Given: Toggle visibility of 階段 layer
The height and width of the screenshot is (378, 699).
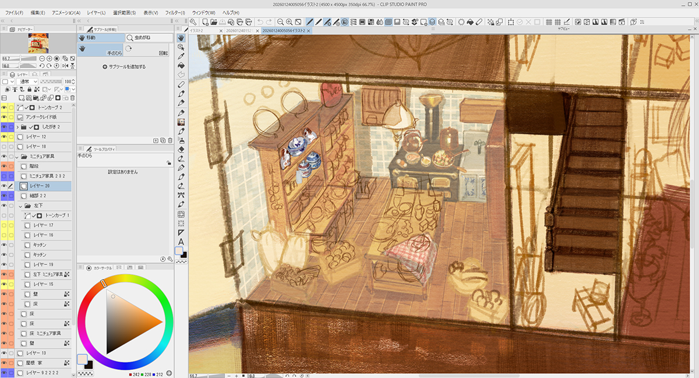Looking at the screenshot, I should (4, 166).
